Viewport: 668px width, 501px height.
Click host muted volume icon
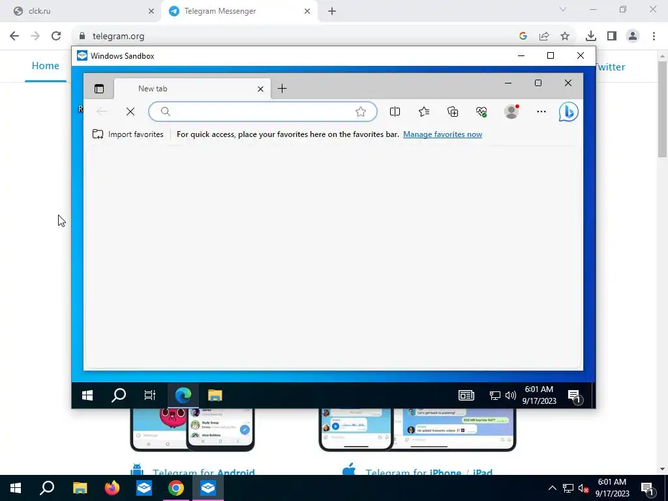point(584,488)
